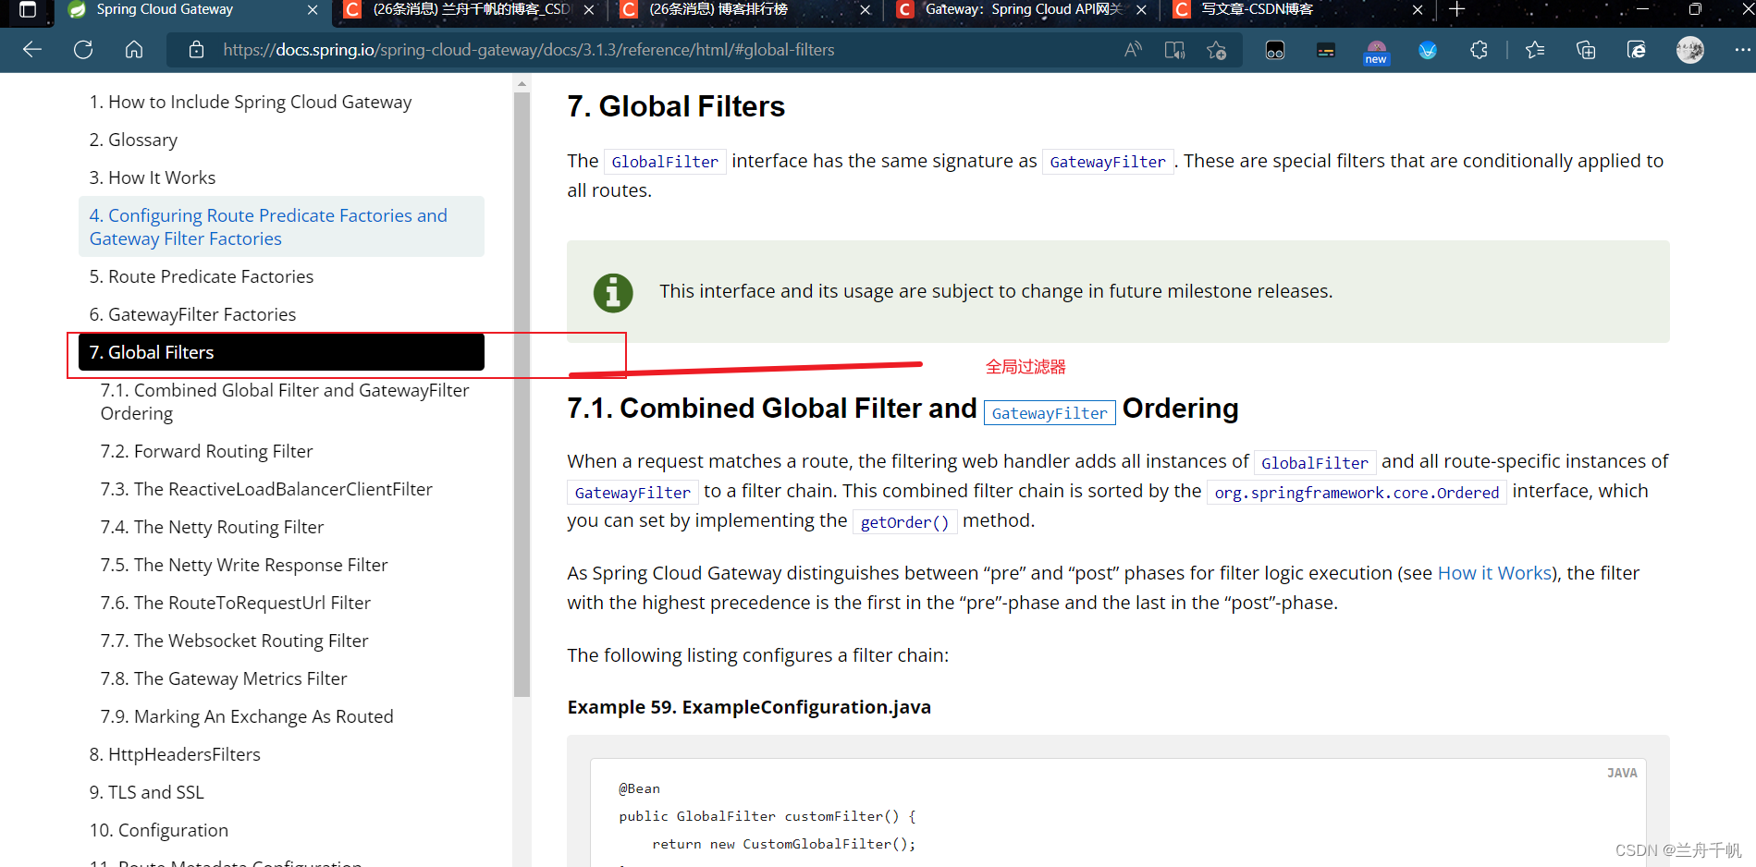
Task: Open '7.2. Forward Routing Filter' entry
Action: (207, 451)
